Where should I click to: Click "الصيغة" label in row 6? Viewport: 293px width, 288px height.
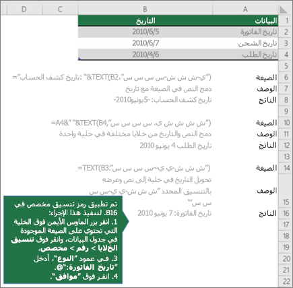coord(266,78)
